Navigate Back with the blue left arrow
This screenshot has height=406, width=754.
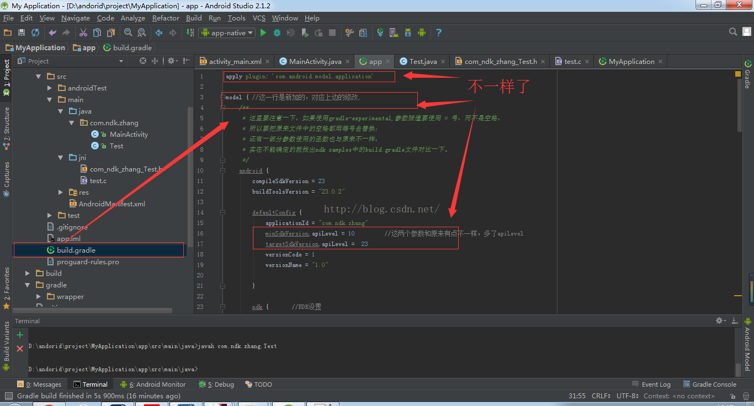pyautogui.click(x=159, y=33)
